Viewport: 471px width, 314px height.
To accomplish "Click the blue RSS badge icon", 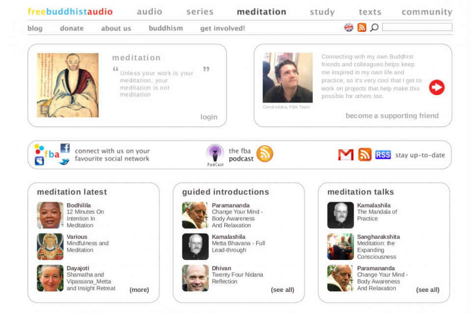I will (x=383, y=155).
